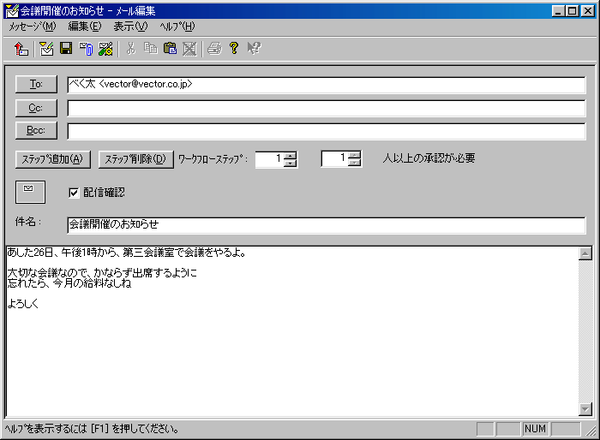
Task: Maximize the メール編集 window
Action: (x=573, y=11)
